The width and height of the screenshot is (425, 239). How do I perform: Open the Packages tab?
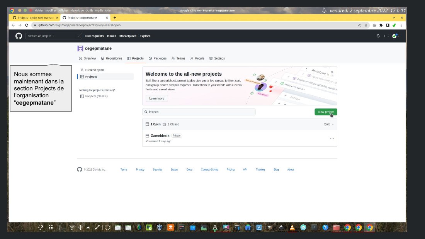pyautogui.click(x=158, y=58)
